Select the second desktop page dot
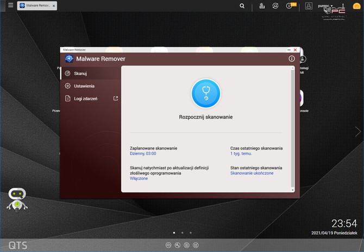364x252 pixels. tap(182, 232)
